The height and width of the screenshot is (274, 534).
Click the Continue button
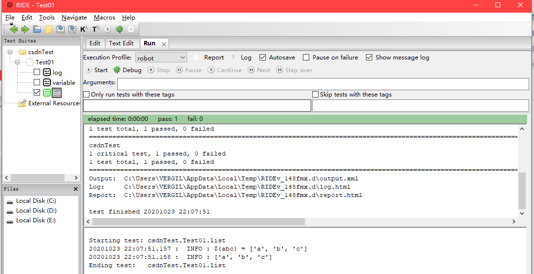click(x=224, y=70)
